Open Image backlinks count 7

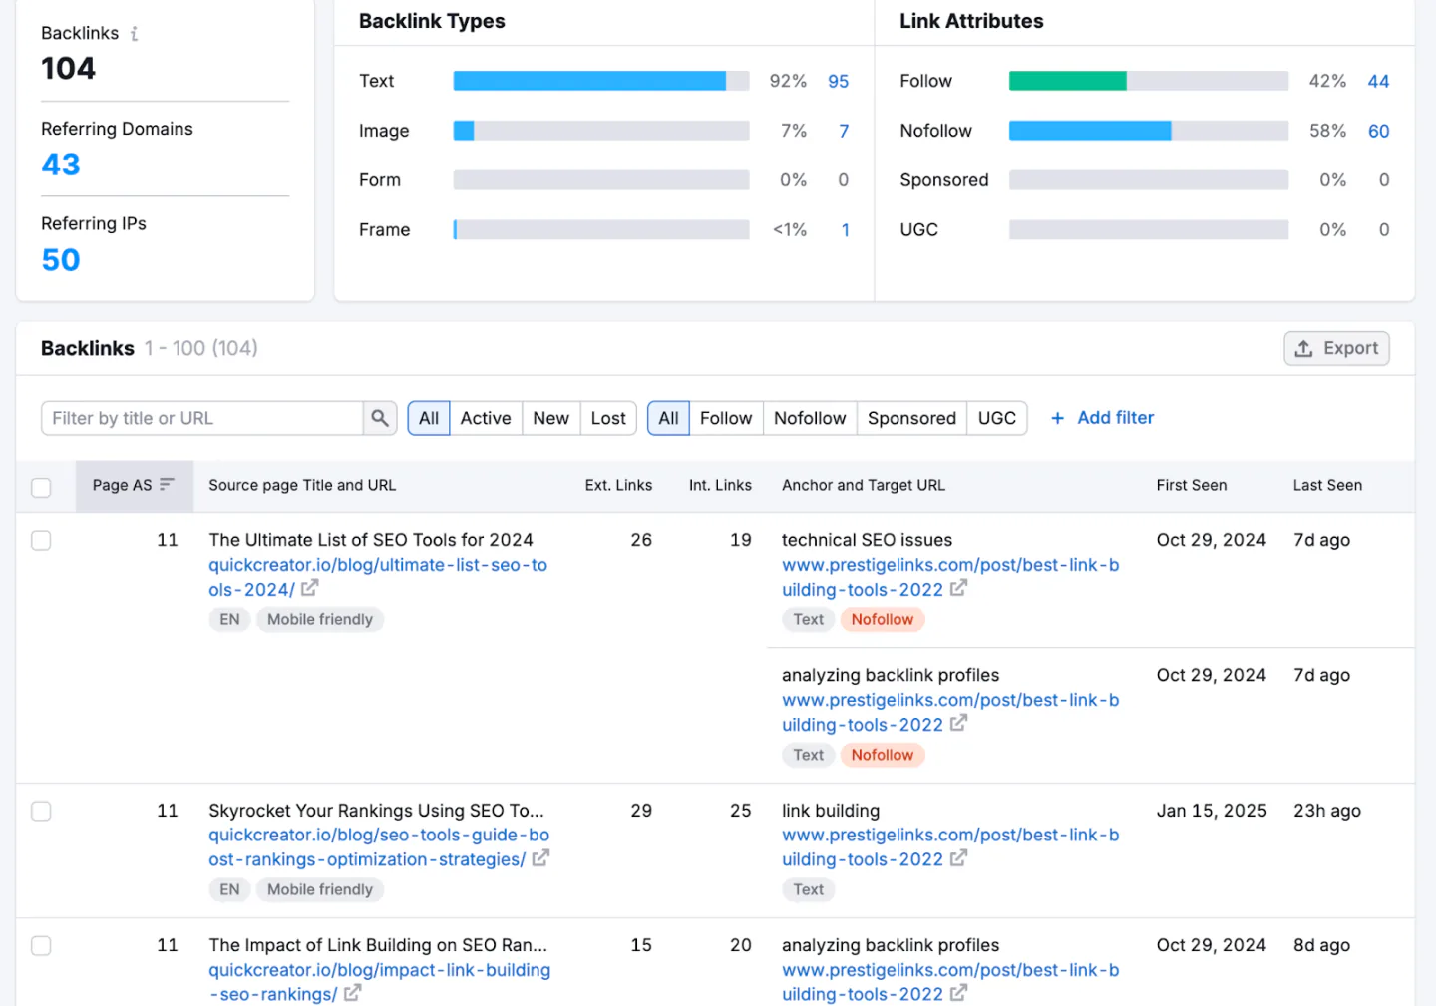coord(844,131)
